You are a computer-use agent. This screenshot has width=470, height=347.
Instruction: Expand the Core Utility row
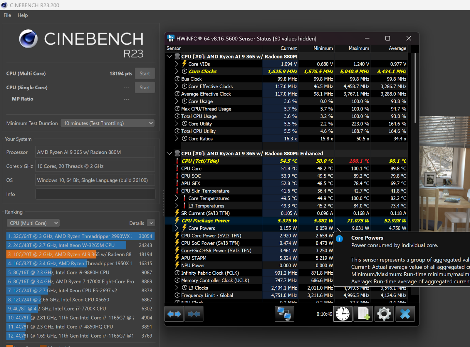pyautogui.click(x=177, y=123)
